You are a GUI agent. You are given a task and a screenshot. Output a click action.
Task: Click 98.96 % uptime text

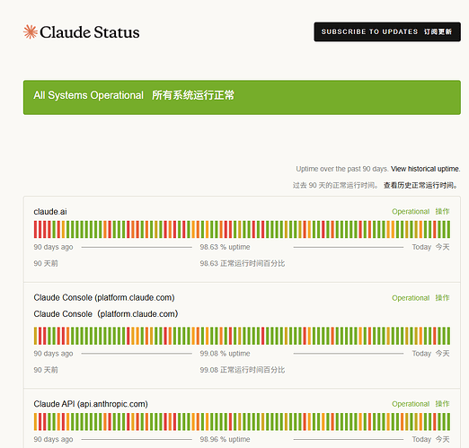tap(225, 439)
